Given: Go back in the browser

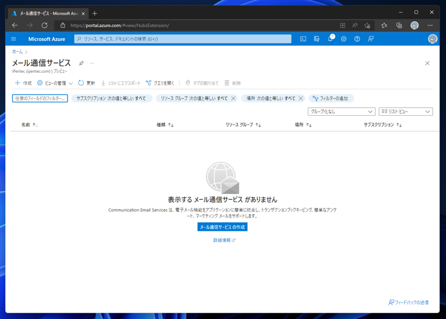Looking at the screenshot, I should (x=15, y=25).
